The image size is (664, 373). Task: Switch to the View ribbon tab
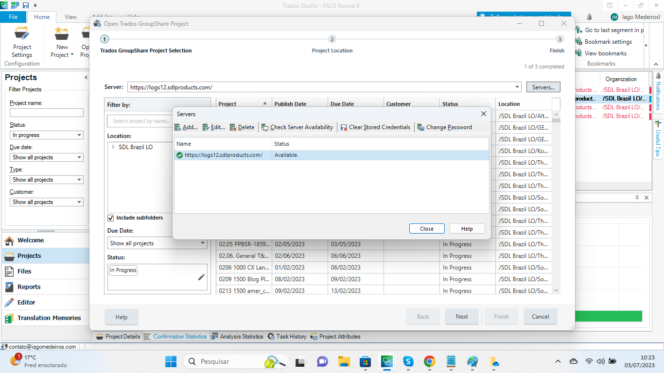[70, 17]
